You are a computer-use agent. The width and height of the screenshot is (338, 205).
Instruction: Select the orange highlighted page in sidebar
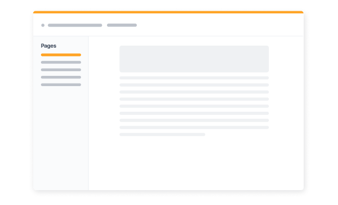click(61, 55)
